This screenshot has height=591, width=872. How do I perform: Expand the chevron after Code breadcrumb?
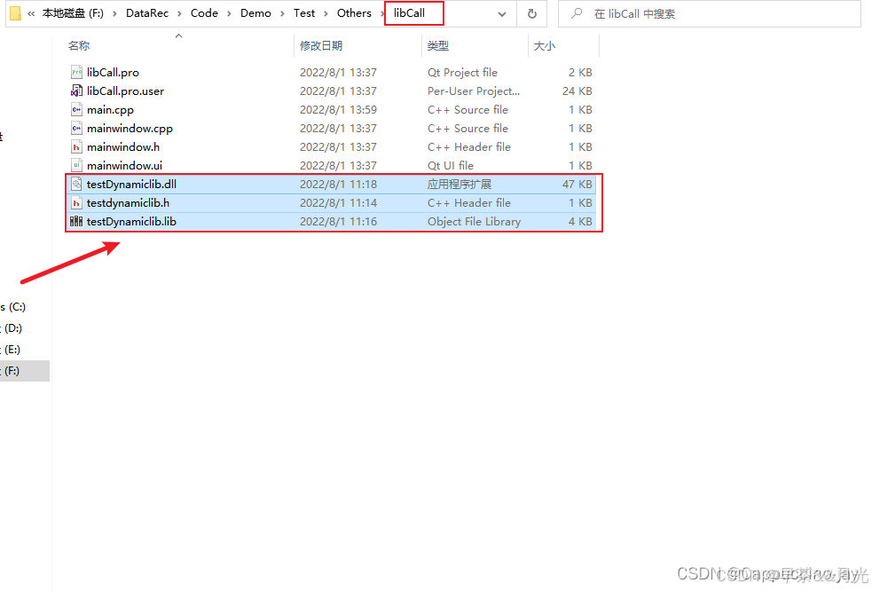pyautogui.click(x=229, y=13)
